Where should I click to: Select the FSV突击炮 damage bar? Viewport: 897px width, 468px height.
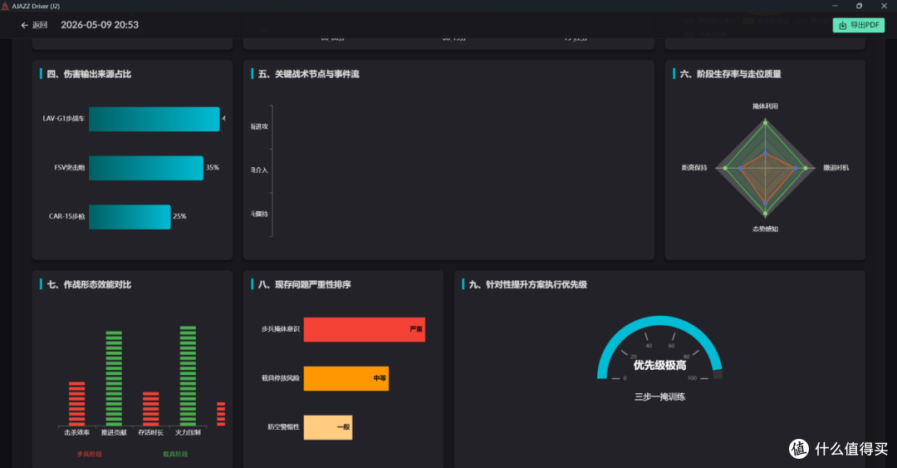(146, 168)
